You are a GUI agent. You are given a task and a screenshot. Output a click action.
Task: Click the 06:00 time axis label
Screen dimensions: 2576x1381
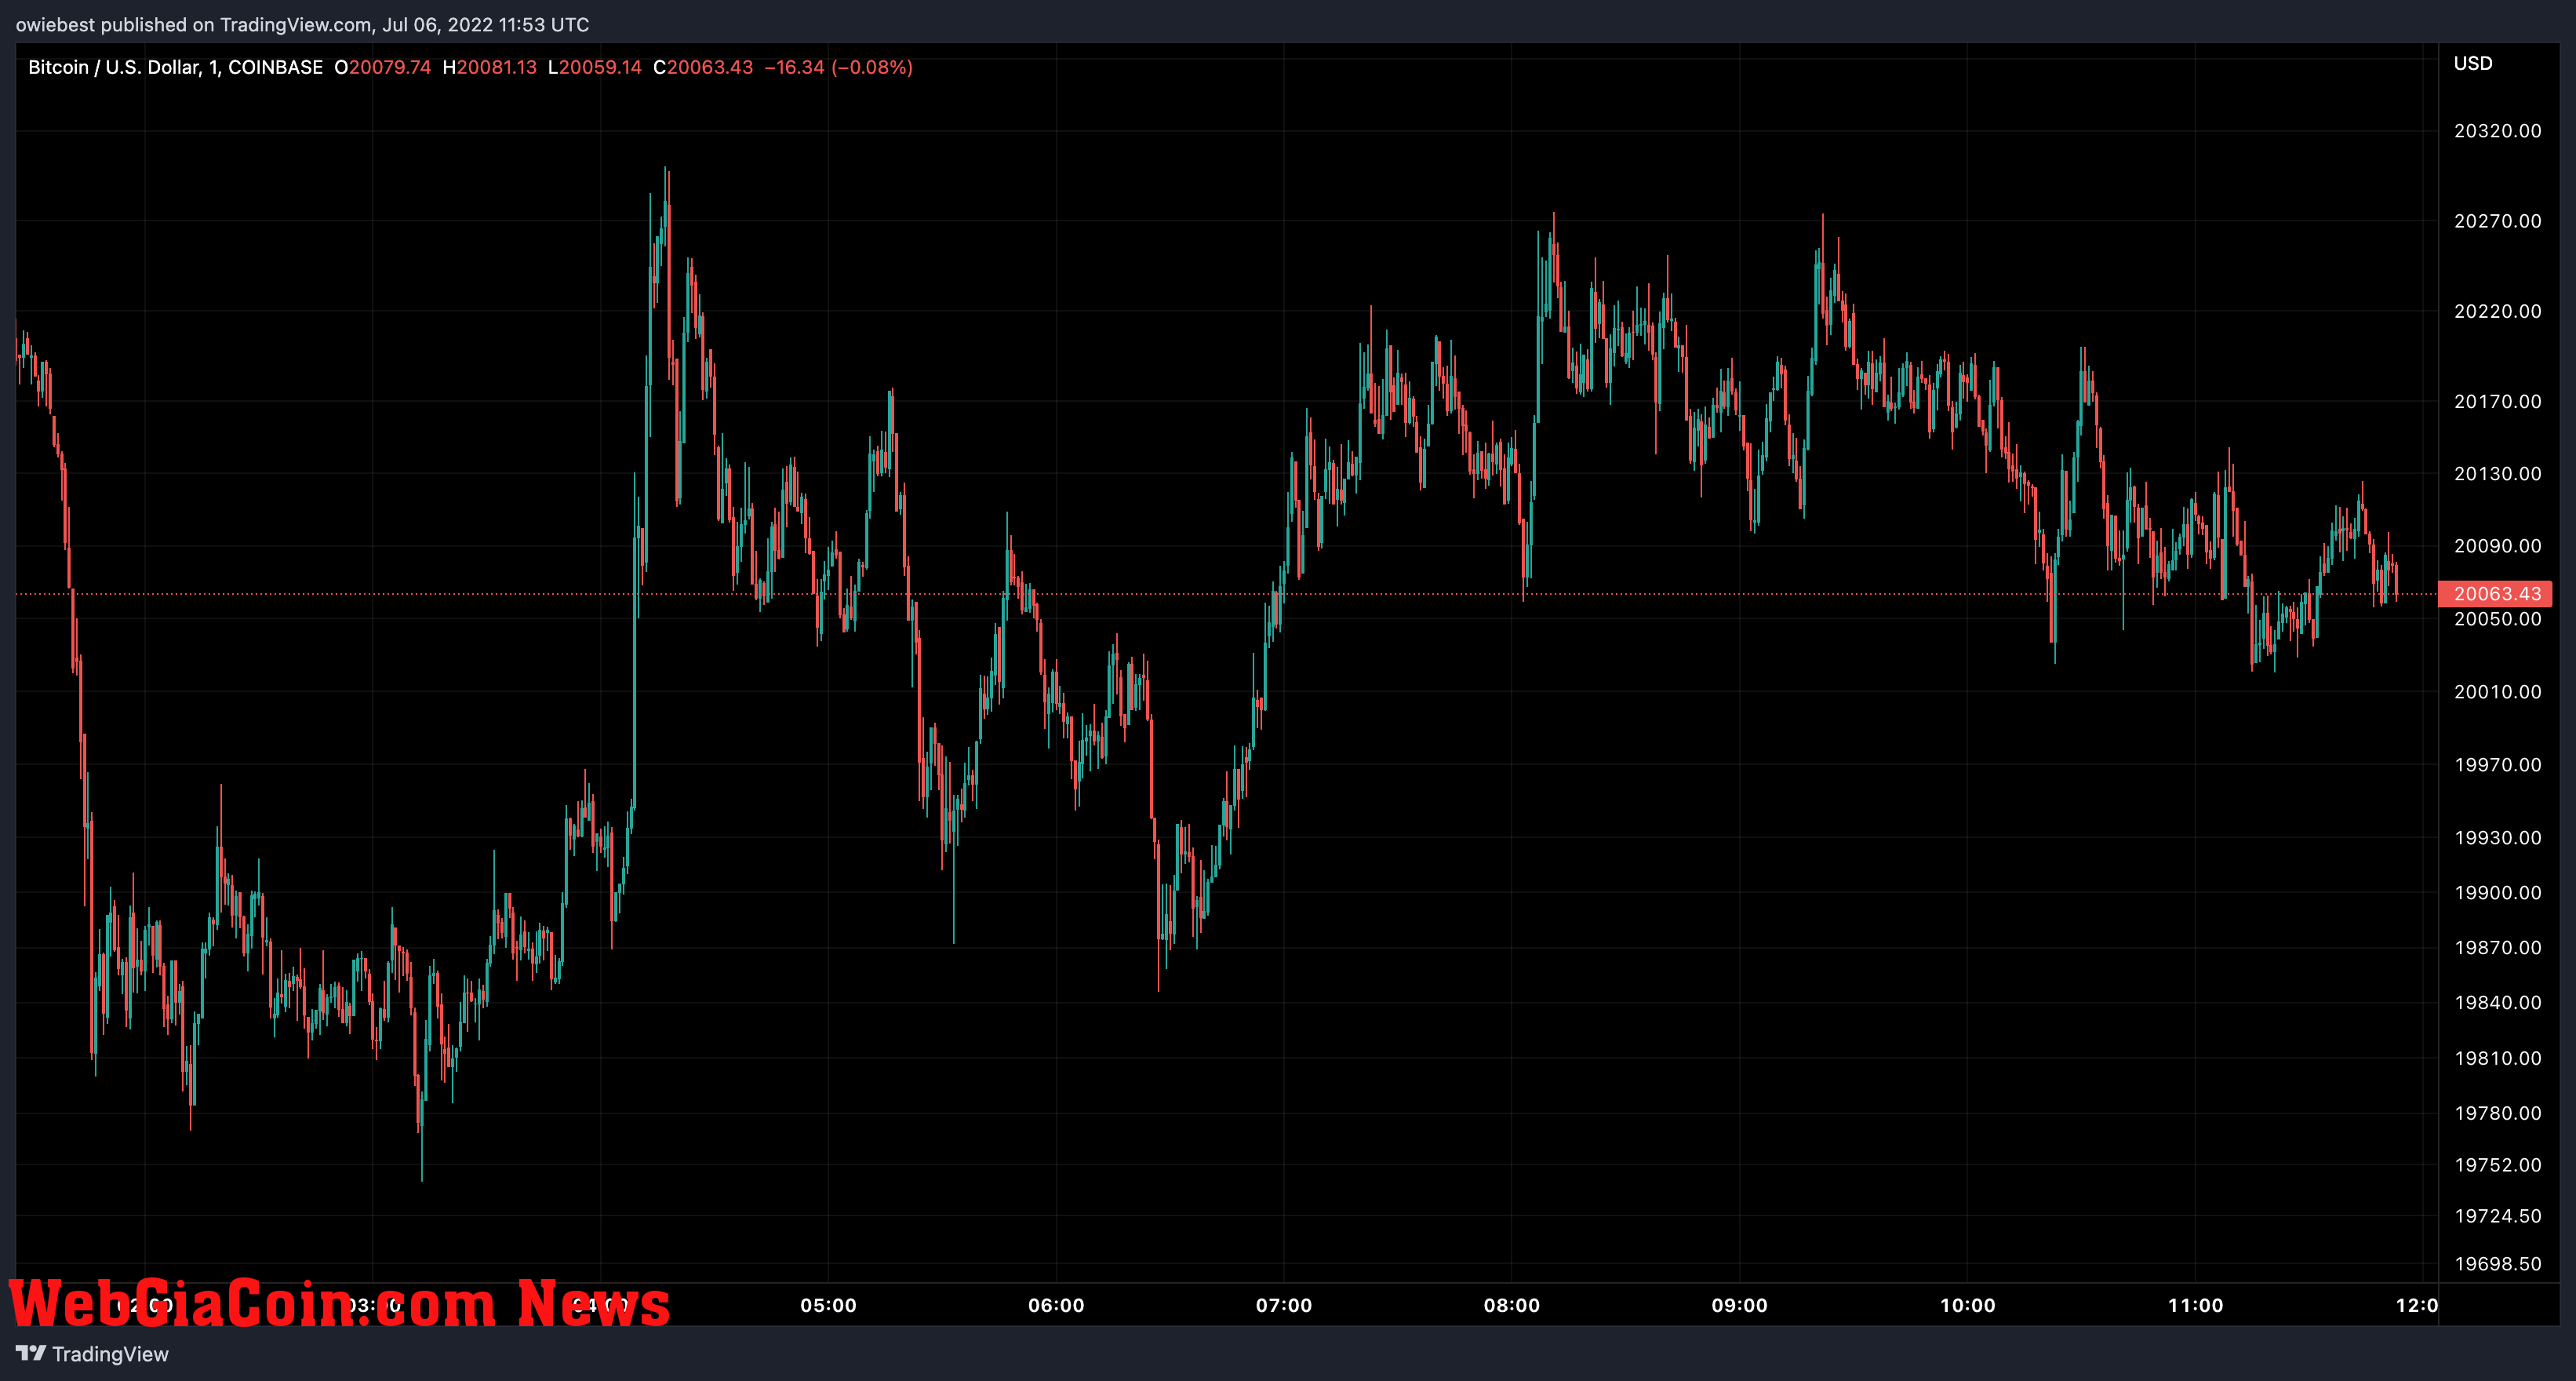tap(1056, 1305)
